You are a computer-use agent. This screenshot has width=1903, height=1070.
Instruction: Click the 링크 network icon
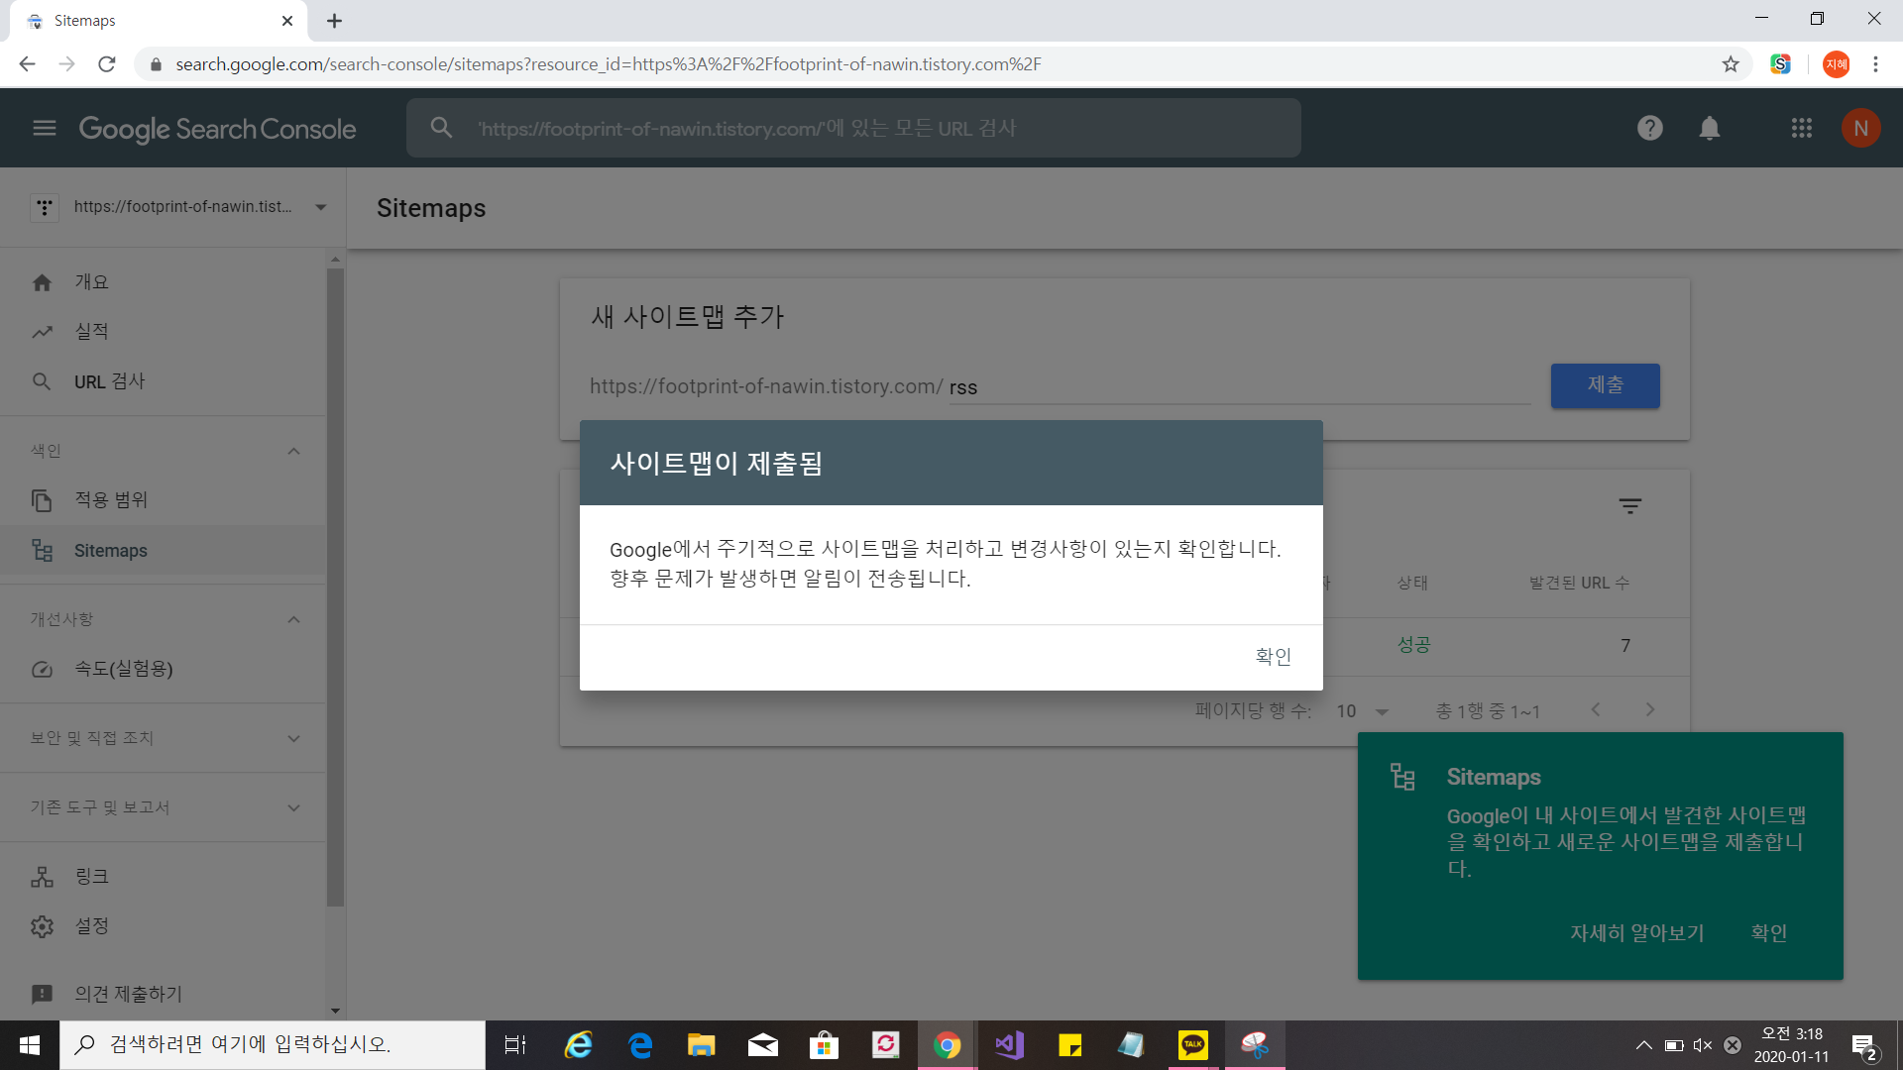point(42,877)
